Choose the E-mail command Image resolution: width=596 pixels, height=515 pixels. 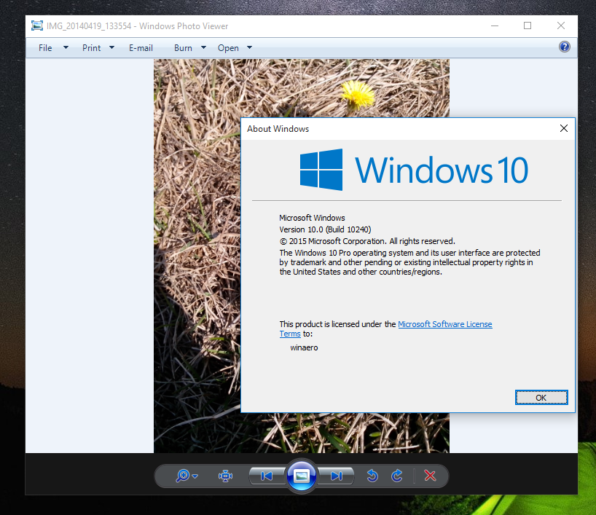(x=141, y=48)
